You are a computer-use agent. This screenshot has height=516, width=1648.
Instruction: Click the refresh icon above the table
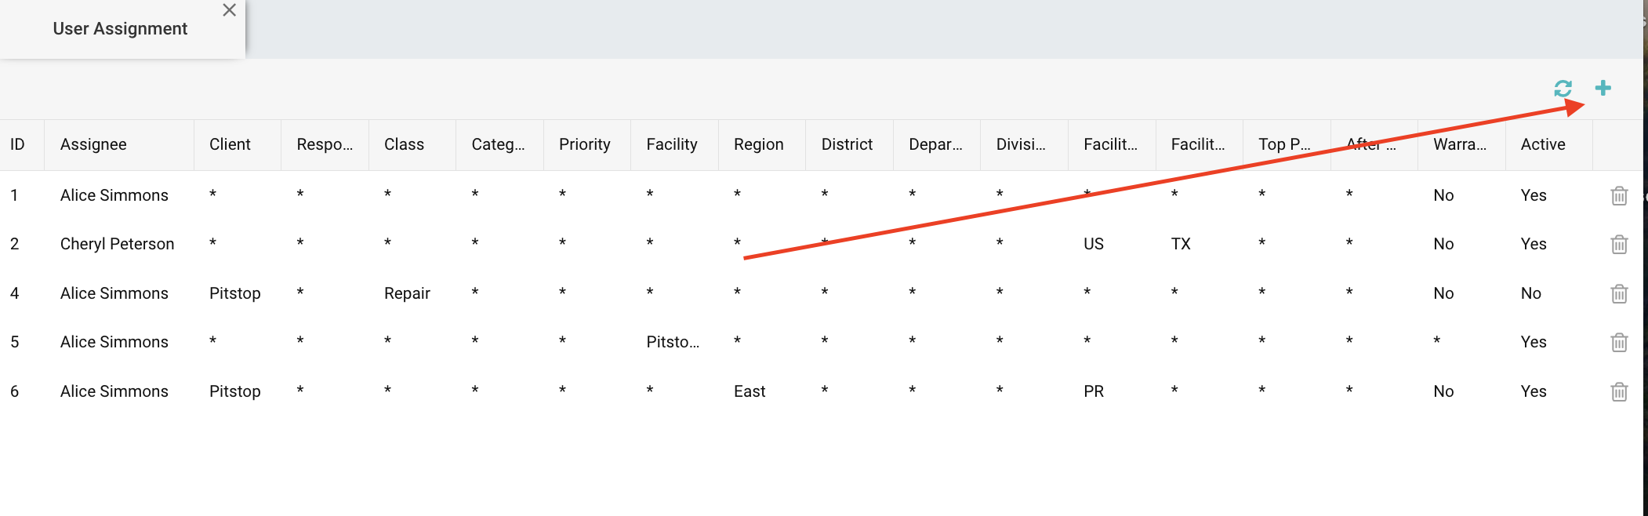(x=1563, y=89)
